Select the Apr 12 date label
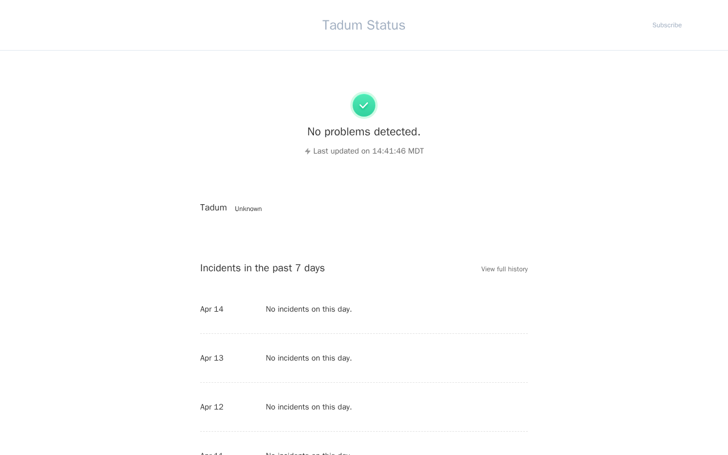This screenshot has width=728, height=455. [212, 407]
